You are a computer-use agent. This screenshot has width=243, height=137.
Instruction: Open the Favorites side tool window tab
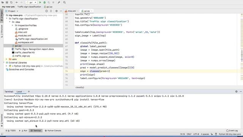click(x=2, y=120)
